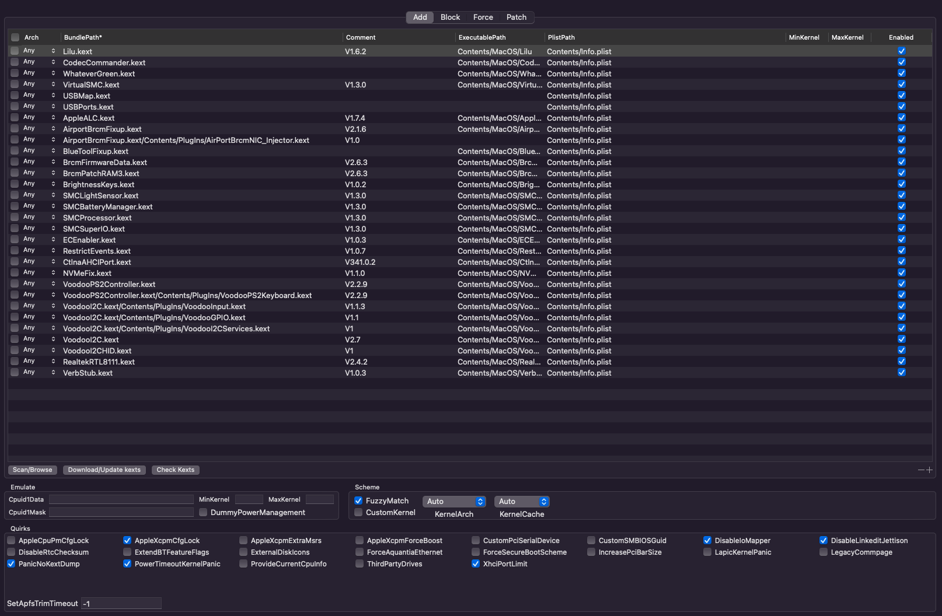The width and height of the screenshot is (942, 616).
Task: Enable the AppleCpuPmCfgLock quirk
Action: click(x=11, y=541)
